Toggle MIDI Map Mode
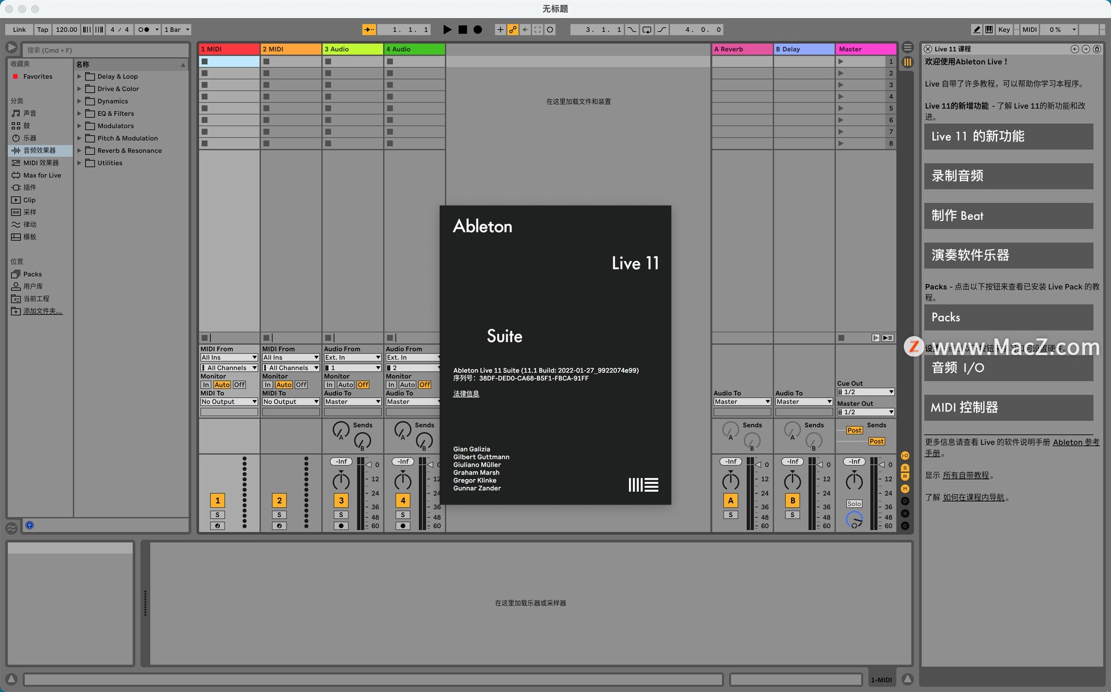 [x=1029, y=30]
